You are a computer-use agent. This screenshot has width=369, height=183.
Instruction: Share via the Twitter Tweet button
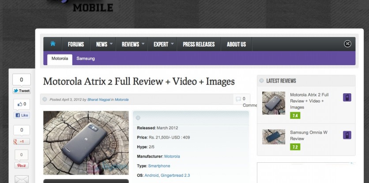click(22, 91)
